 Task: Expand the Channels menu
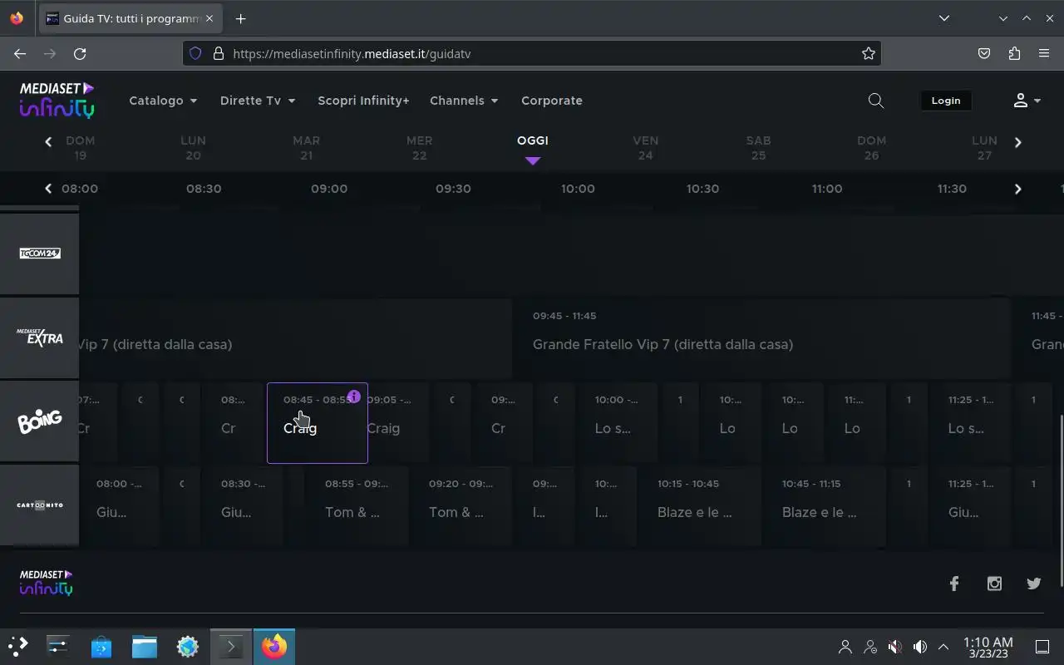point(464,101)
